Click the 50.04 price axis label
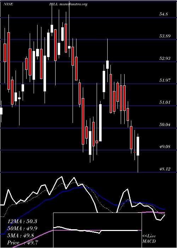 (x=165, y=125)
